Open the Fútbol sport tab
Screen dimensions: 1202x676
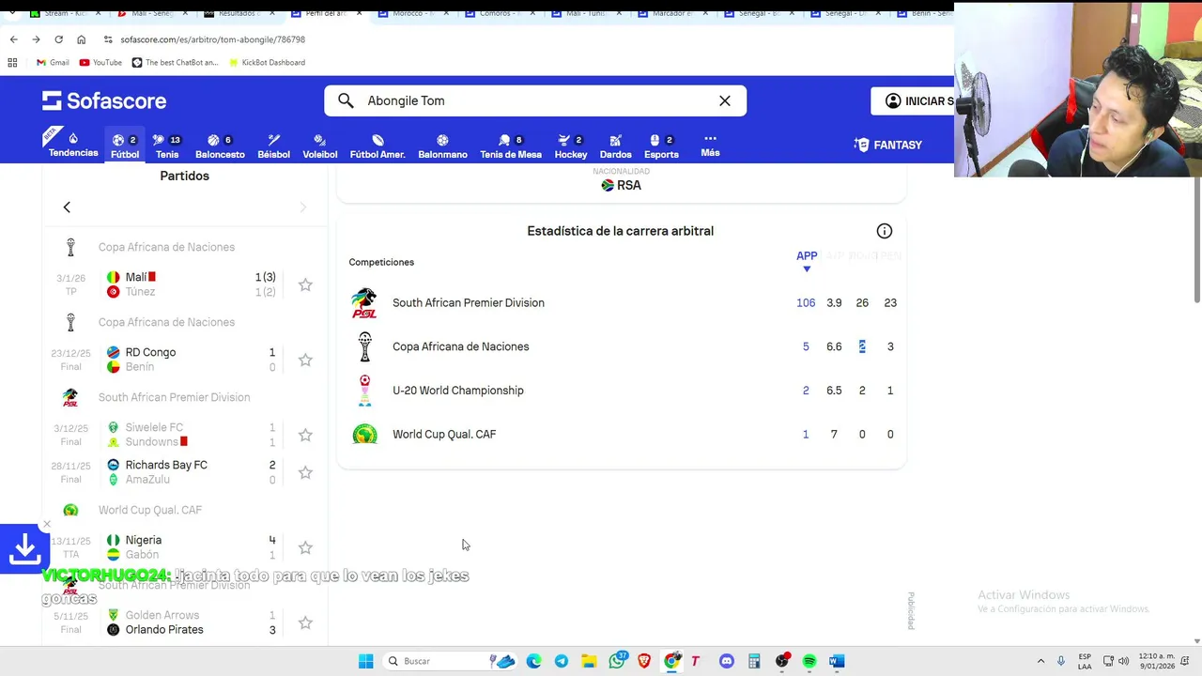[125, 146]
